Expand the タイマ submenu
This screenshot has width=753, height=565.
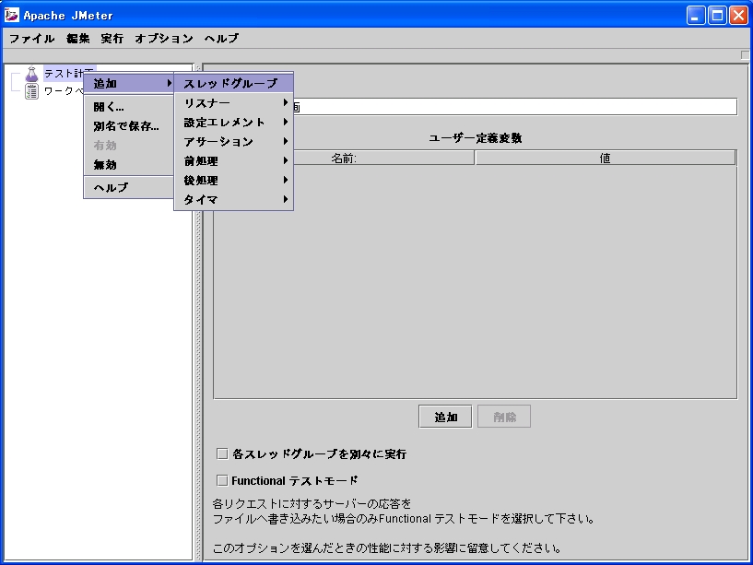click(233, 199)
